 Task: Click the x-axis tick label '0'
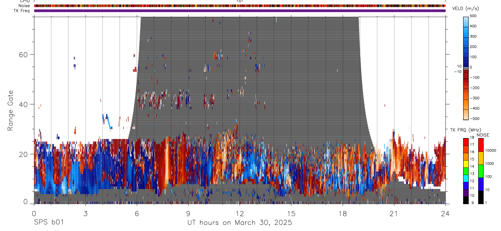(x=34, y=213)
